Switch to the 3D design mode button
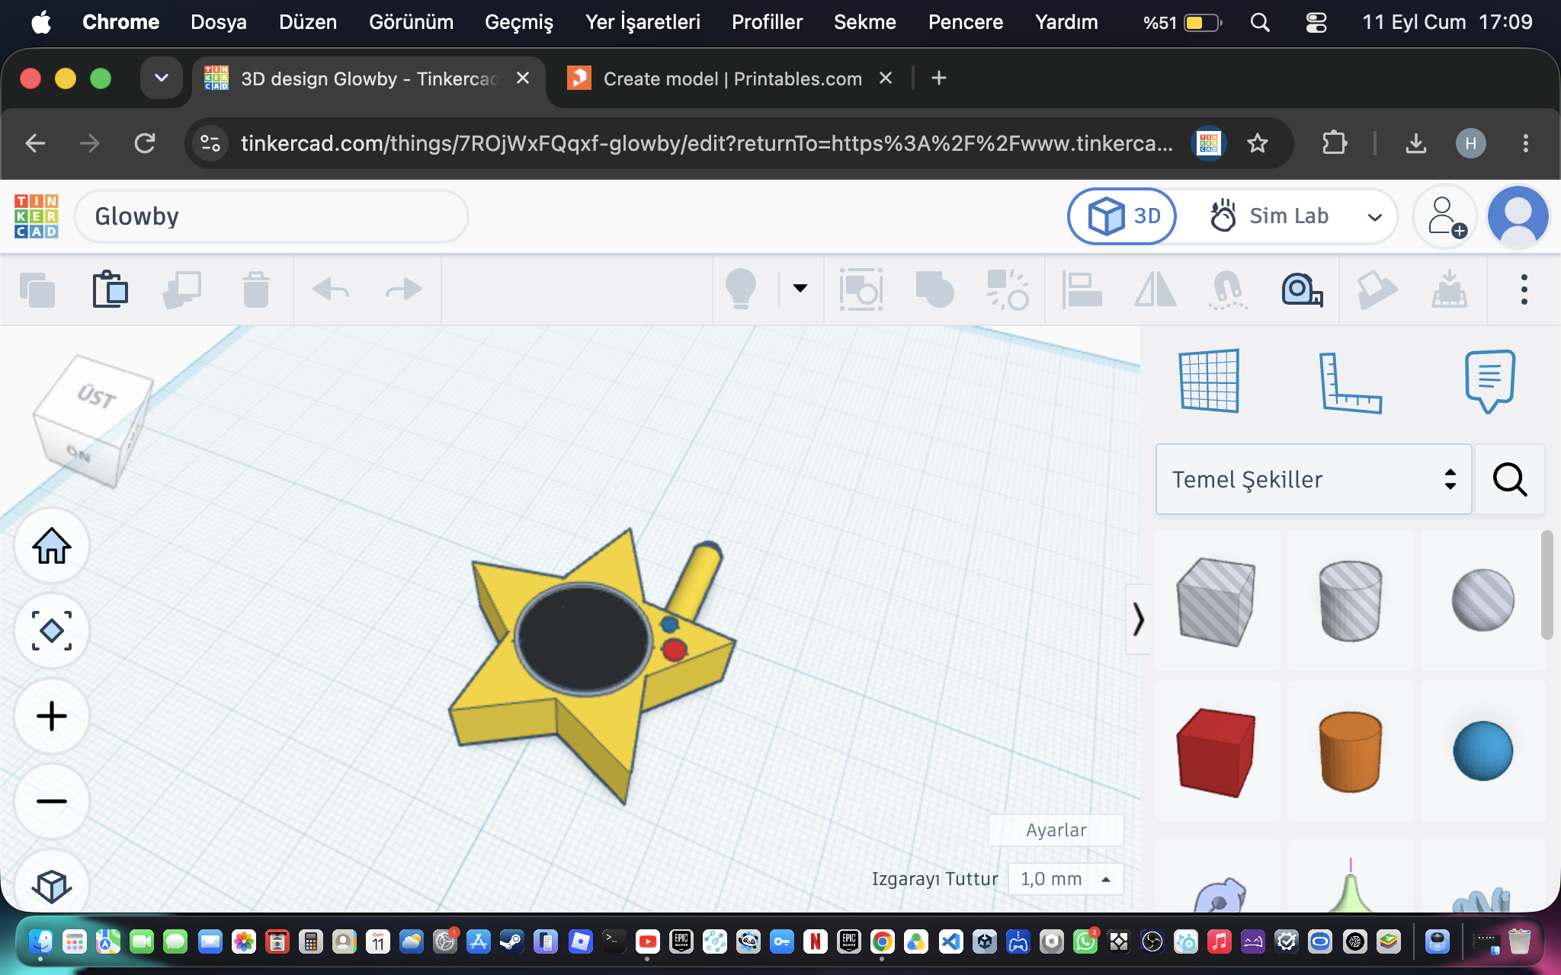Screen dimensions: 1561x975 coord(1122,216)
